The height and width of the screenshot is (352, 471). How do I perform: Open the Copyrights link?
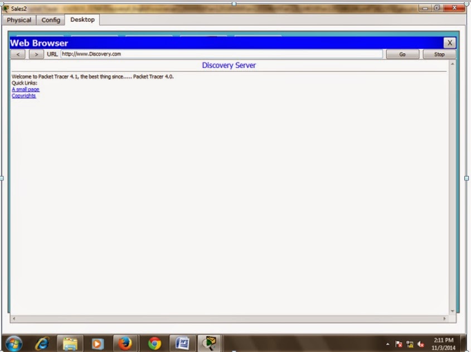24,95
